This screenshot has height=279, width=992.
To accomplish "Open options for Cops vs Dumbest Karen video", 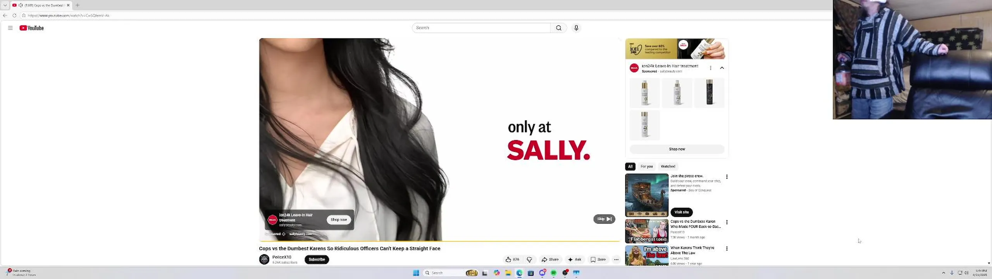I will point(727,222).
